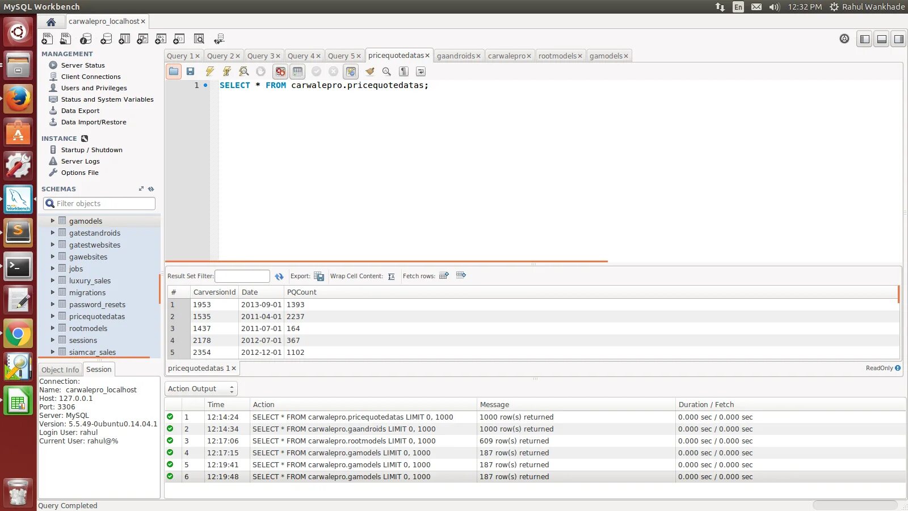Toggle the right secondary sidebar visibility

[899, 39]
